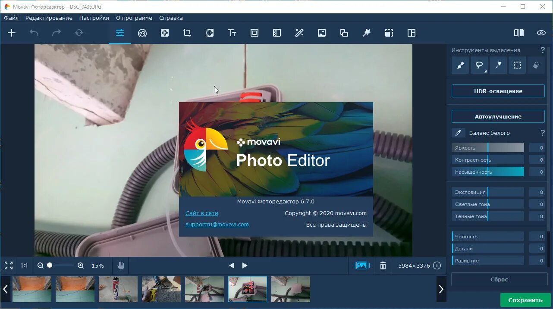Select the Magic Wand selection tool
The image size is (553, 309).
[498, 65]
